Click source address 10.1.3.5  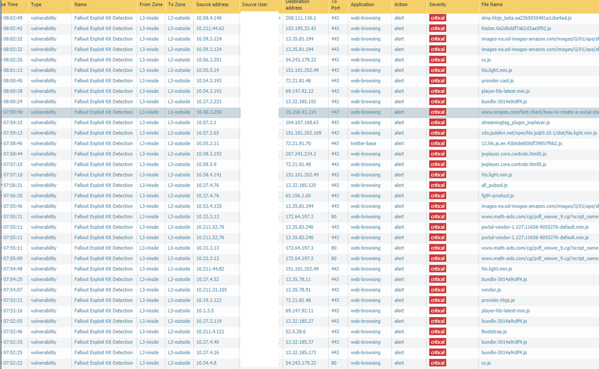(205, 310)
